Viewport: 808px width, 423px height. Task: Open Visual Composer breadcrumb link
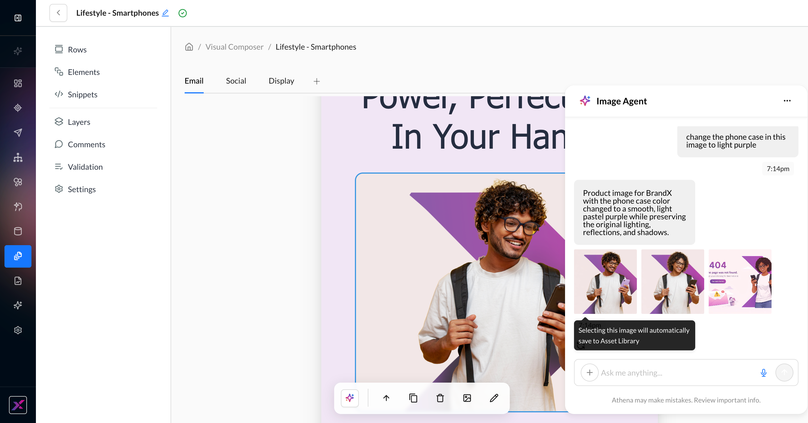[234, 47]
